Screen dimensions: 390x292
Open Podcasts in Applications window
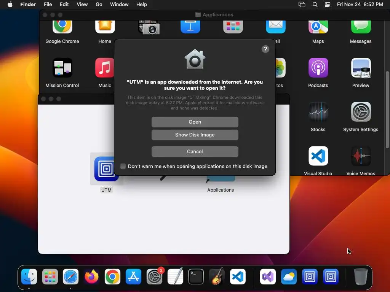318,68
